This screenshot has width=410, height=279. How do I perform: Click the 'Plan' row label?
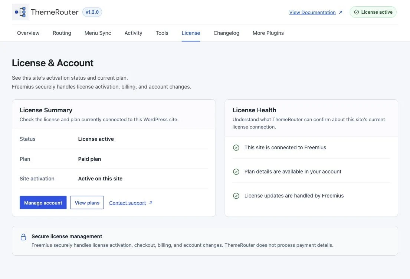point(25,159)
